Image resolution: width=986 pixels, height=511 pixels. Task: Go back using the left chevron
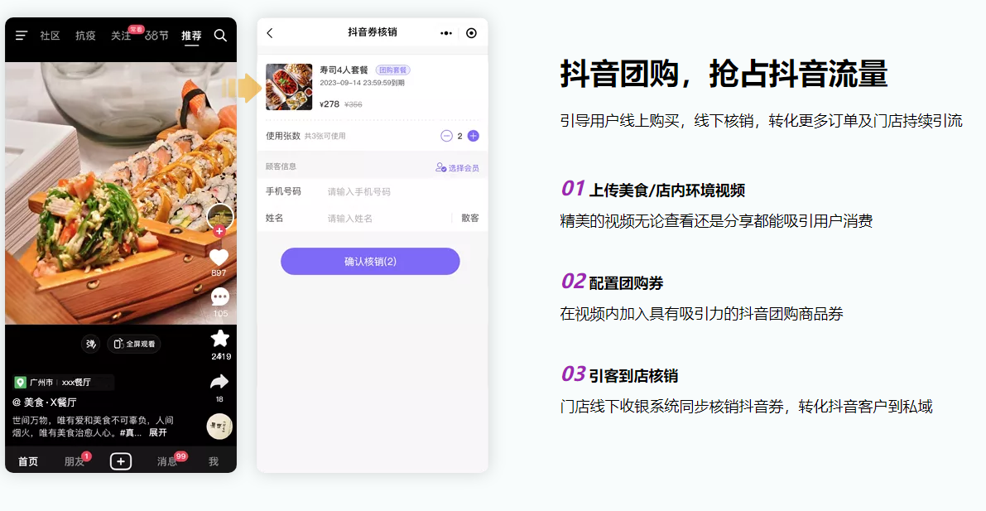(x=270, y=33)
